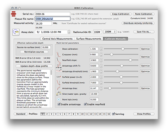Select profile 5 toggle
This screenshot has height=133, width=168.
tap(60, 114)
